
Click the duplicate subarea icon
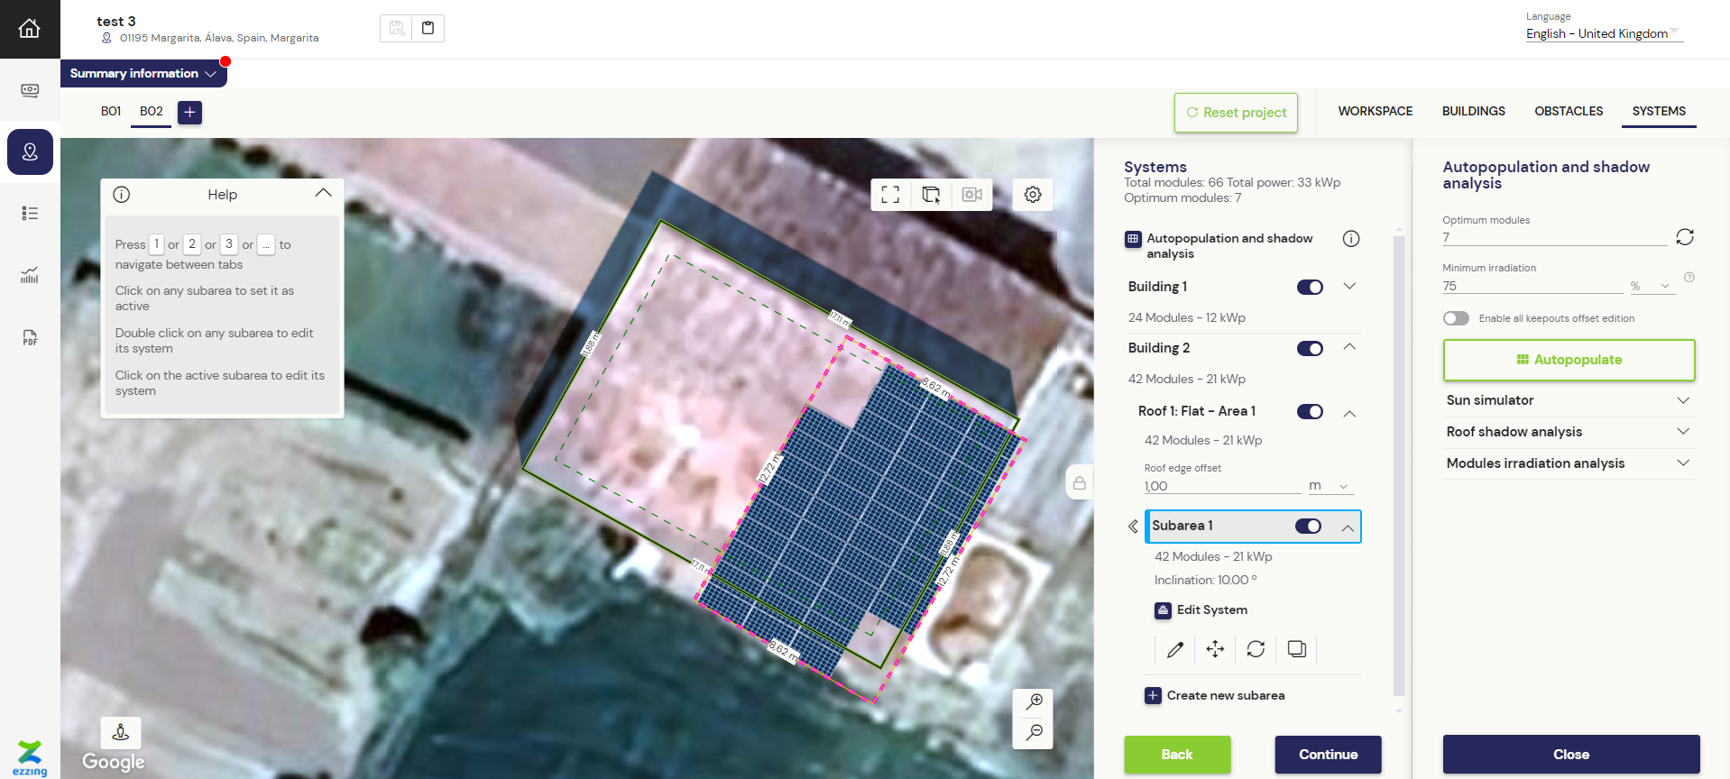[x=1297, y=649]
